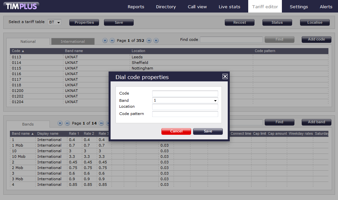
Task: Open the Live stats menu
Action: 229,7
